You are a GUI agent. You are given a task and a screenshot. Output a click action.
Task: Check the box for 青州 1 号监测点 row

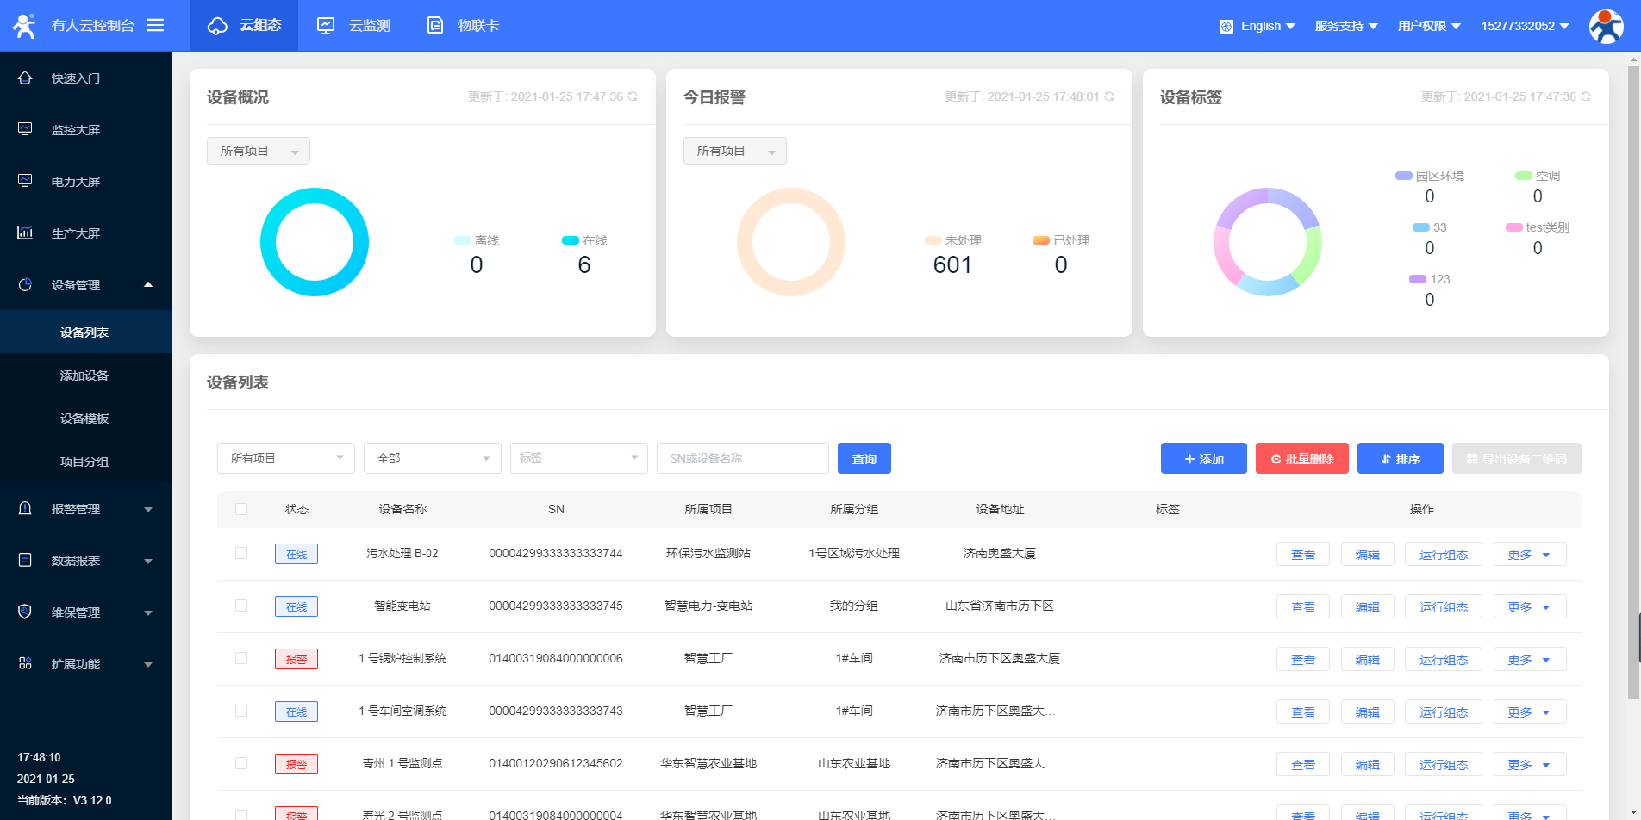241,763
